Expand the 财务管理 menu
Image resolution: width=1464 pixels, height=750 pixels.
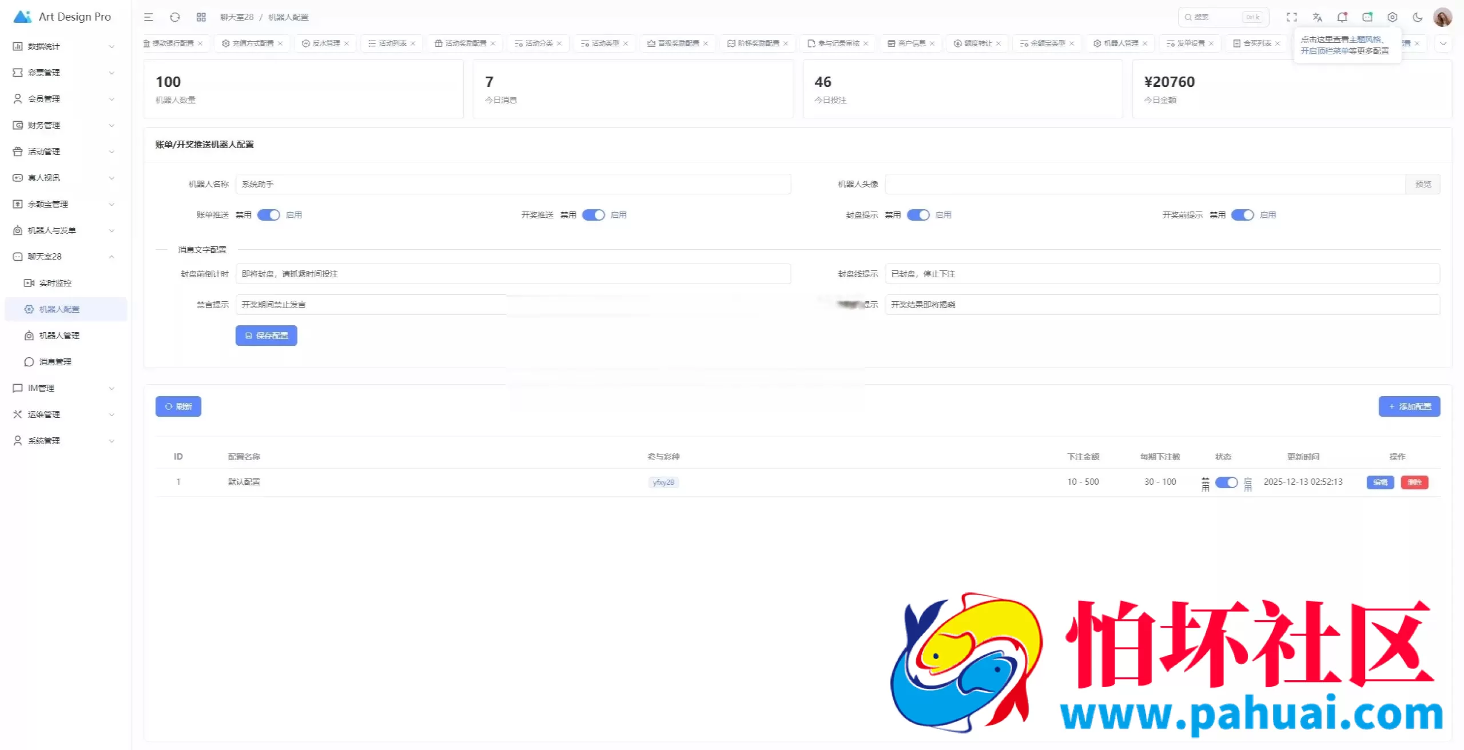coord(66,125)
